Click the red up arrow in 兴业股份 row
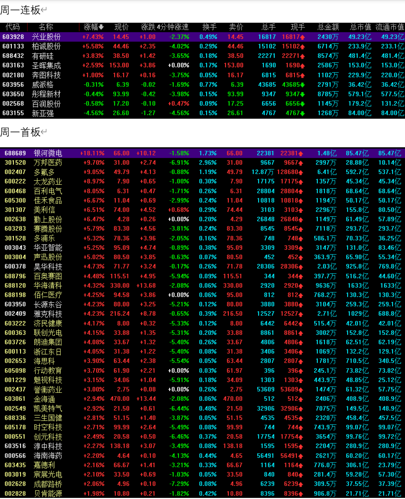The image size is (405, 499). [302, 37]
